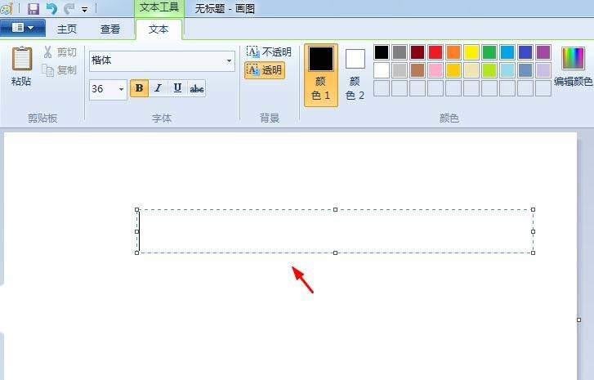This screenshot has height=380, width=594.
Task: Pick the lime green swatch
Action: (489, 70)
